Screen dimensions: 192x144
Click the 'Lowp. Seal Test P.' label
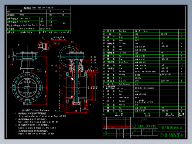30,25
